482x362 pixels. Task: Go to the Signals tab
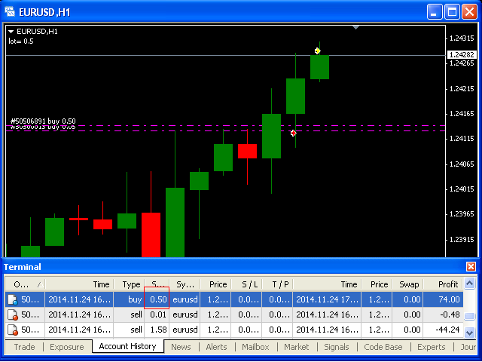tap(336, 347)
